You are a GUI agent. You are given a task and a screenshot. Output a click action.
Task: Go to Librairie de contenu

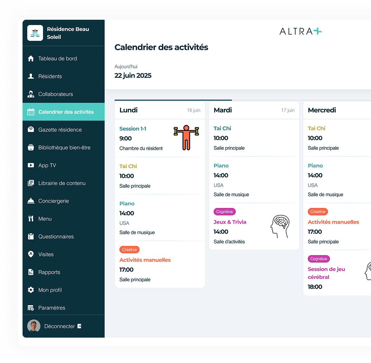pyautogui.click(x=62, y=183)
